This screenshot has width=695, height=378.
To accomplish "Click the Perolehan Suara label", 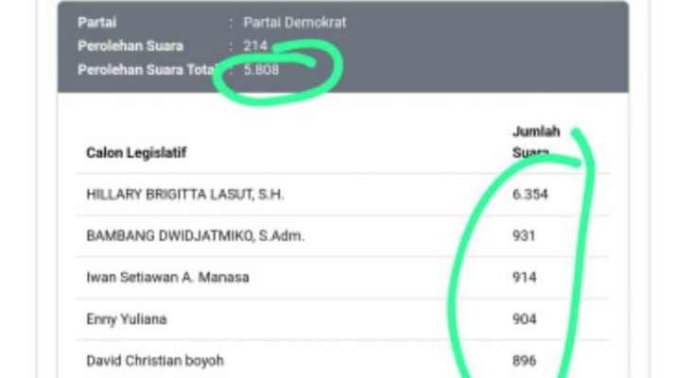I will (130, 46).
